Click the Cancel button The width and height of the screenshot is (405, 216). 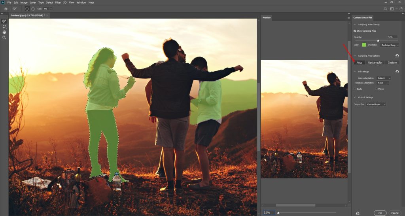(x=395, y=213)
